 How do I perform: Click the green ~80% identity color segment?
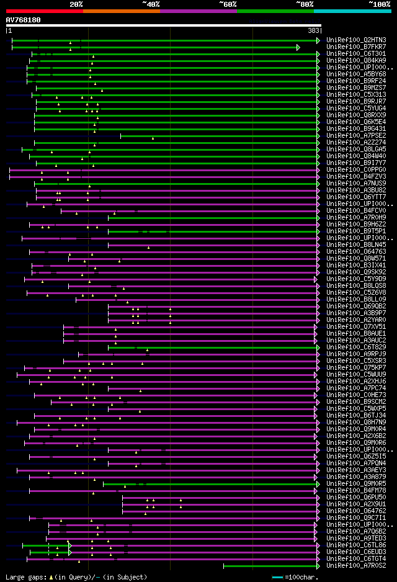pyautogui.click(x=275, y=12)
